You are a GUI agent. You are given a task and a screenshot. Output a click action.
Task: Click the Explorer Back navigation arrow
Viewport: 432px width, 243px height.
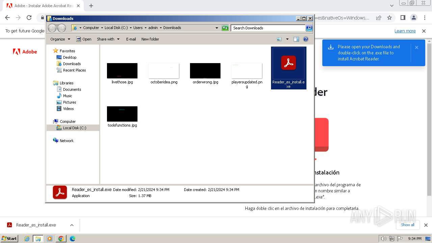[x=52, y=28]
